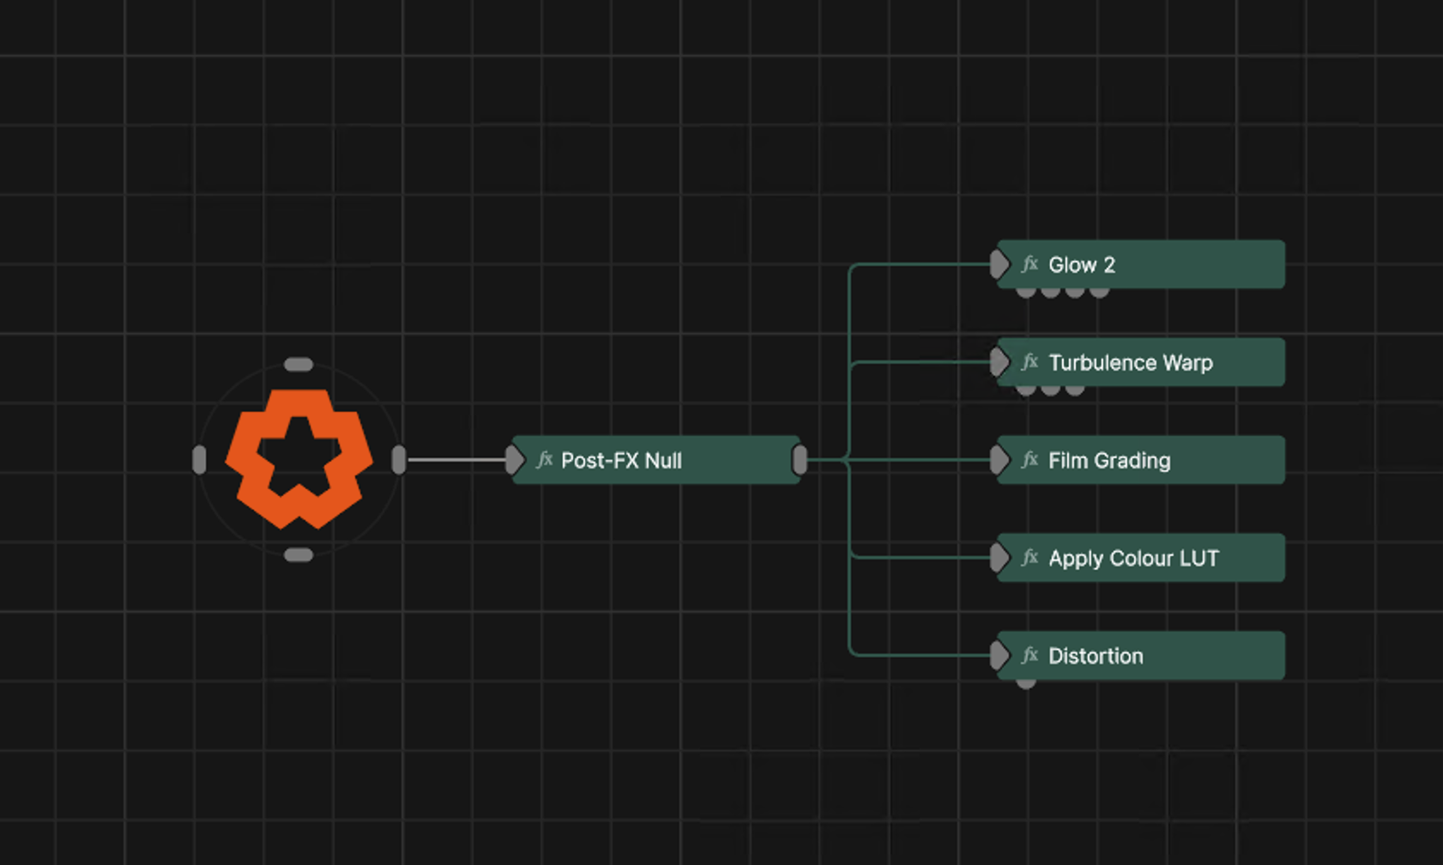Viewport: 1443px width, 865px height.
Task: Click the fx icon on Distortion node
Action: [1029, 656]
